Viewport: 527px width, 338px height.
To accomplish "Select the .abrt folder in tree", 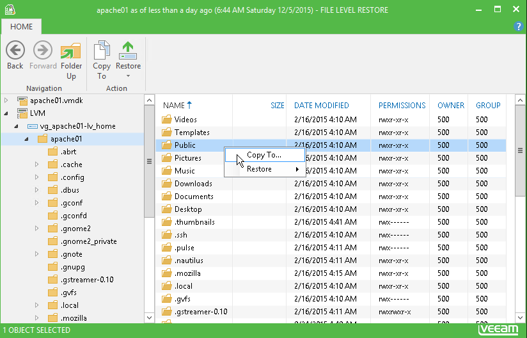I will coord(62,152).
